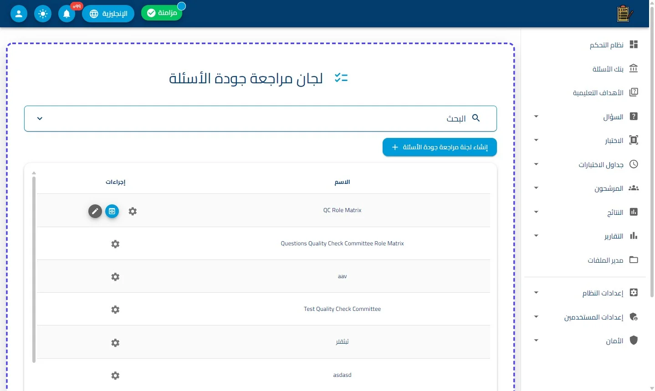Expand the الاختبار submenu arrow
Viewport: 655px width, 391px height.
tap(536, 140)
